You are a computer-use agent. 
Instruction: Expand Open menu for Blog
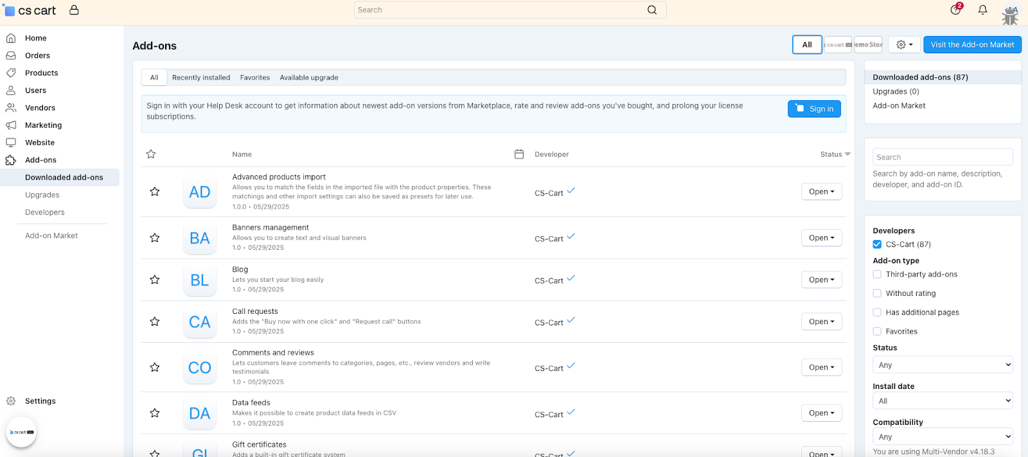822,279
